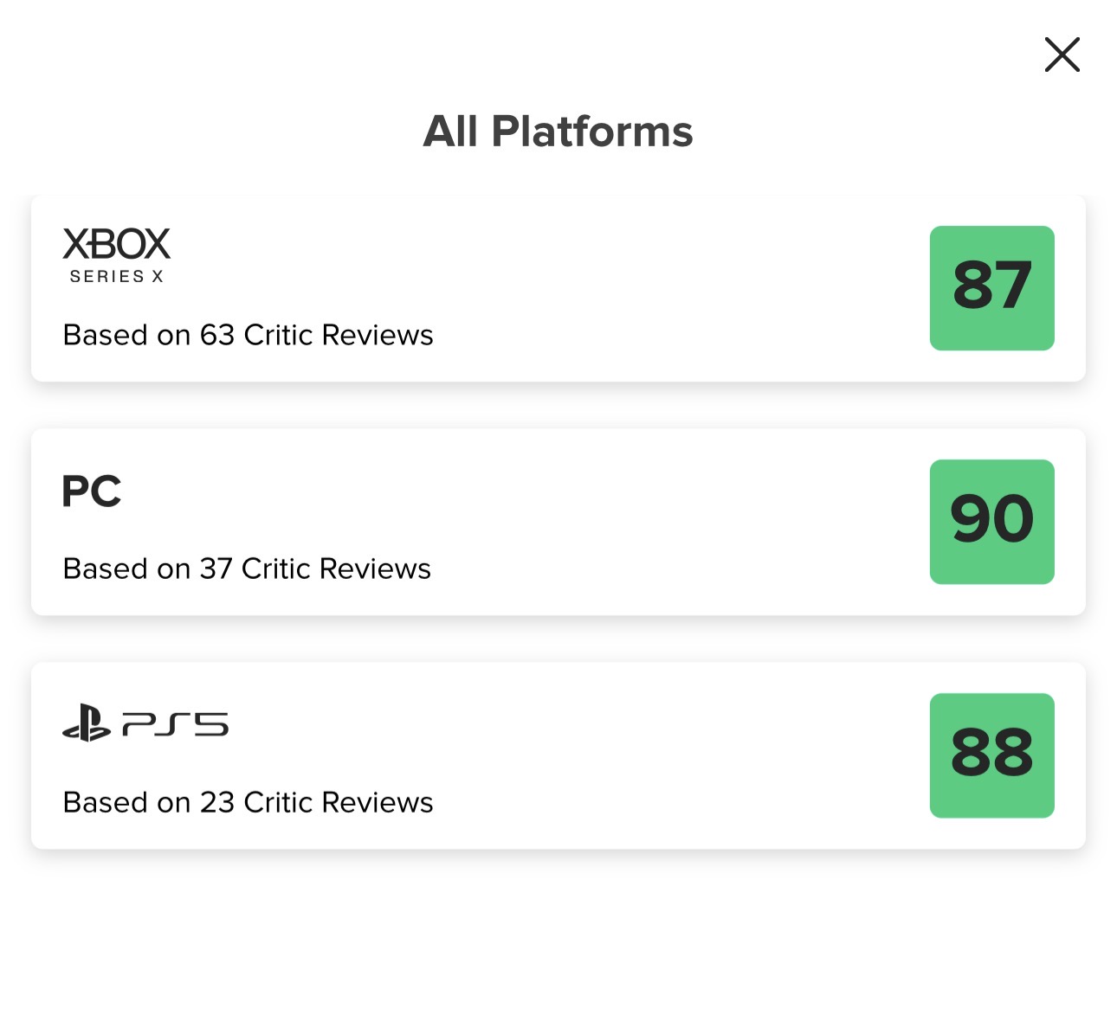The width and height of the screenshot is (1117, 1028).
Task: Click the PS5 PlayStation logo
Action: 145,723
